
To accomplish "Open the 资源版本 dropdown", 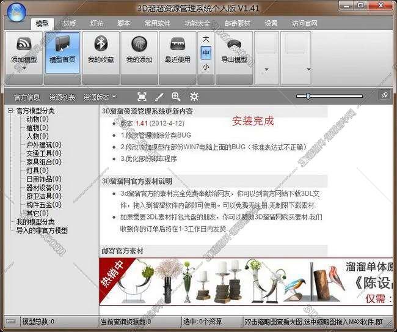I will coord(99,97).
